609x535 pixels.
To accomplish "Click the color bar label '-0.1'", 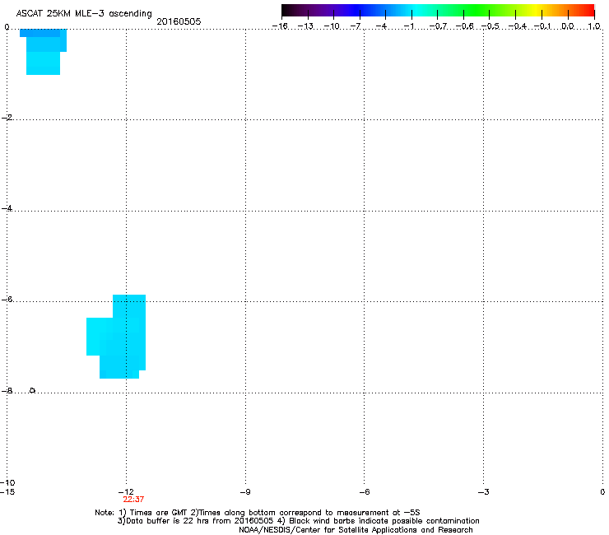I will pyautogui.click(x=542, y=26).
